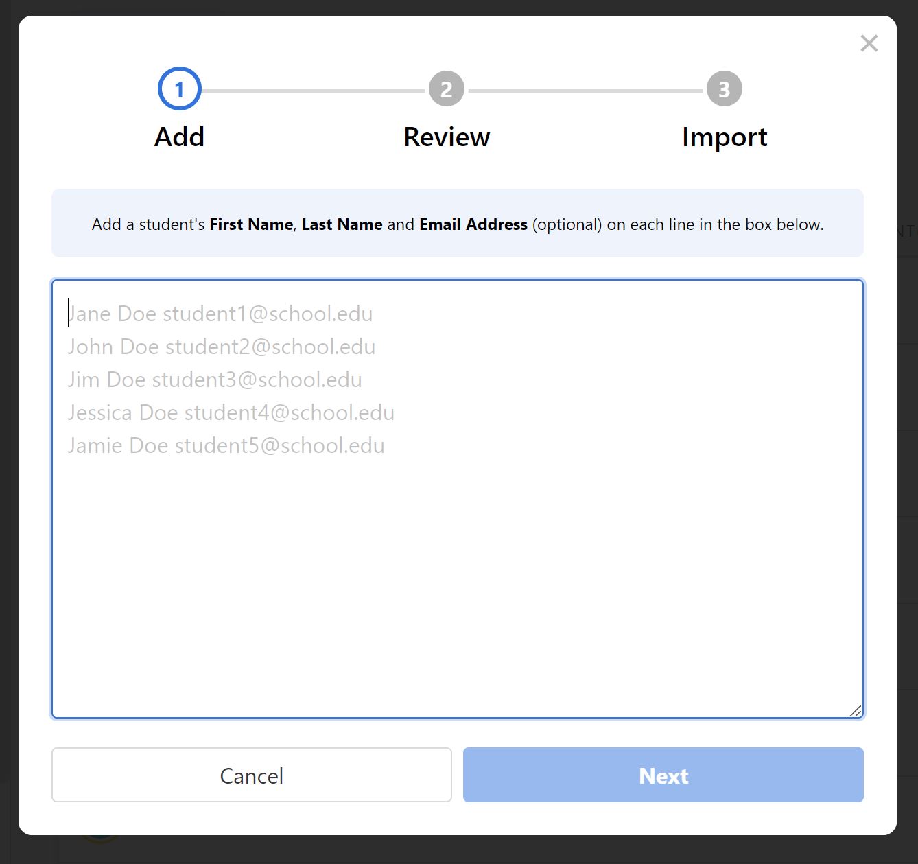Click the step 1 circle icon
The height and width of the screenshot is (864, 918).
[179, 89]
